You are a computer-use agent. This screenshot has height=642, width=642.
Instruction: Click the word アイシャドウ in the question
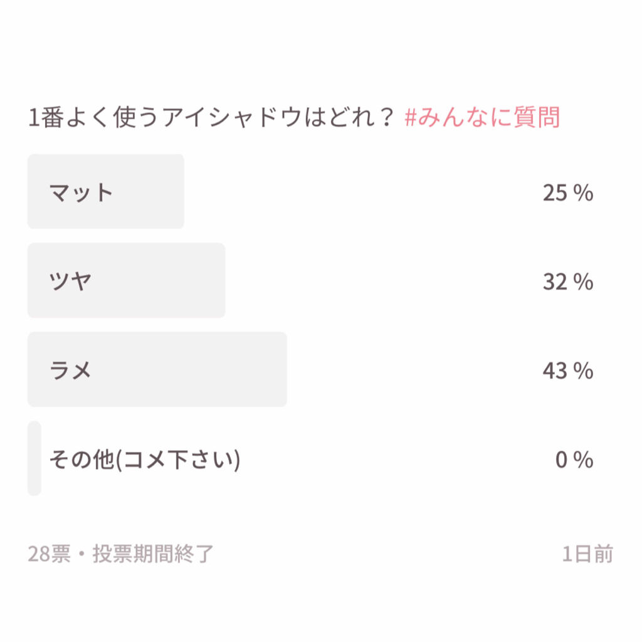point(231,118)
